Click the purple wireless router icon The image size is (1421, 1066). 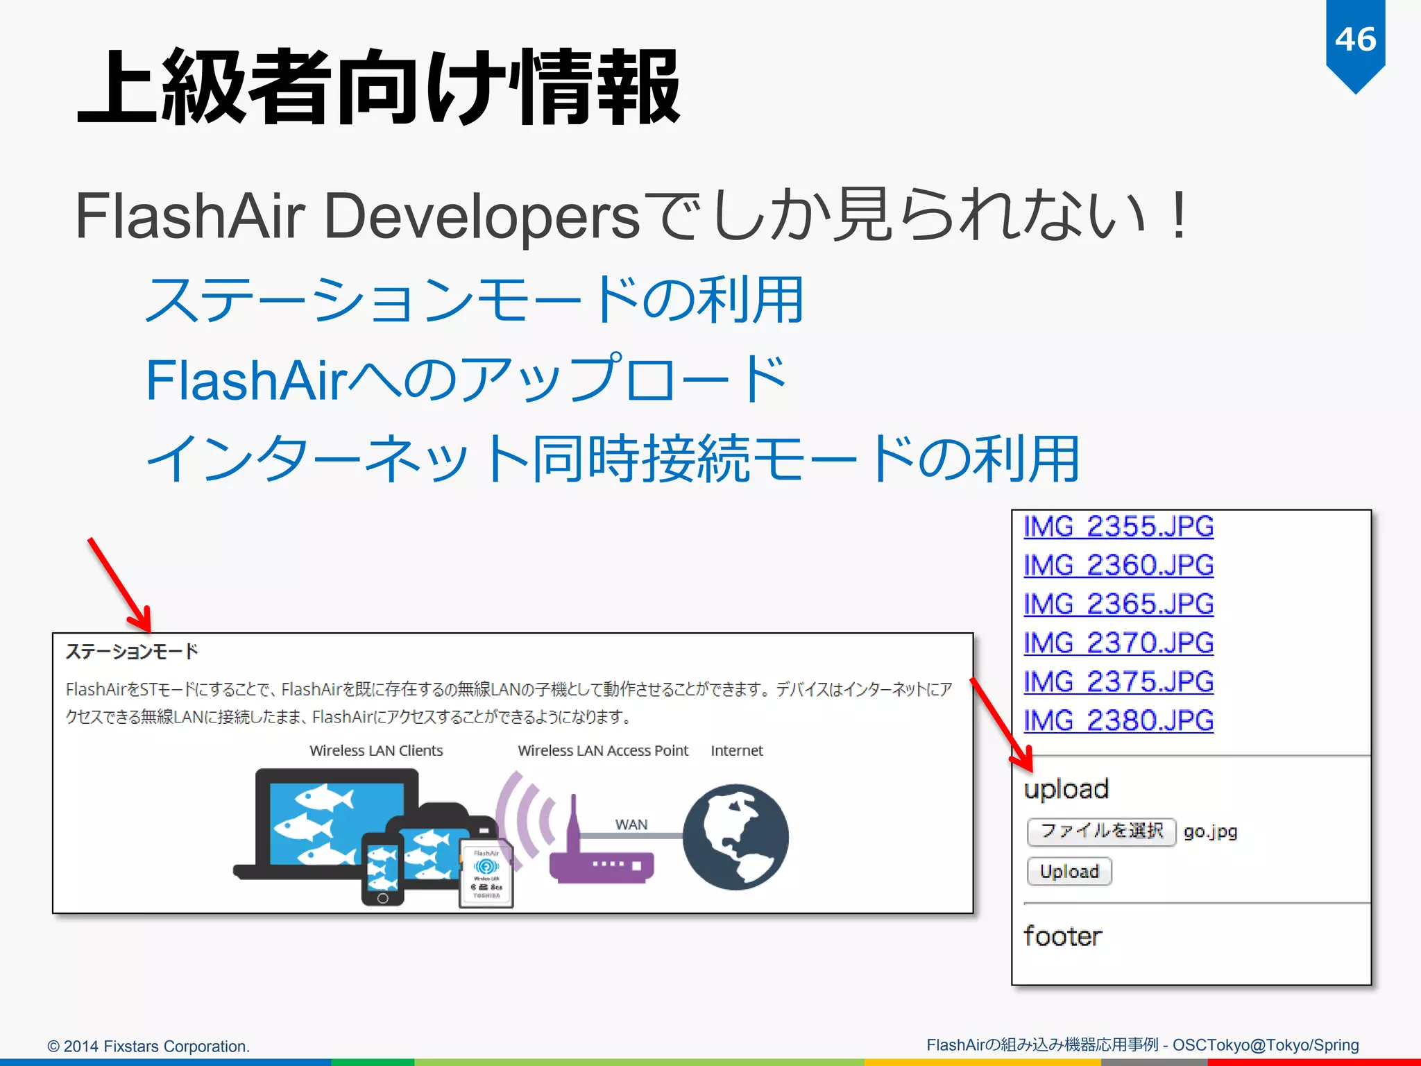[x=601, y=840]
